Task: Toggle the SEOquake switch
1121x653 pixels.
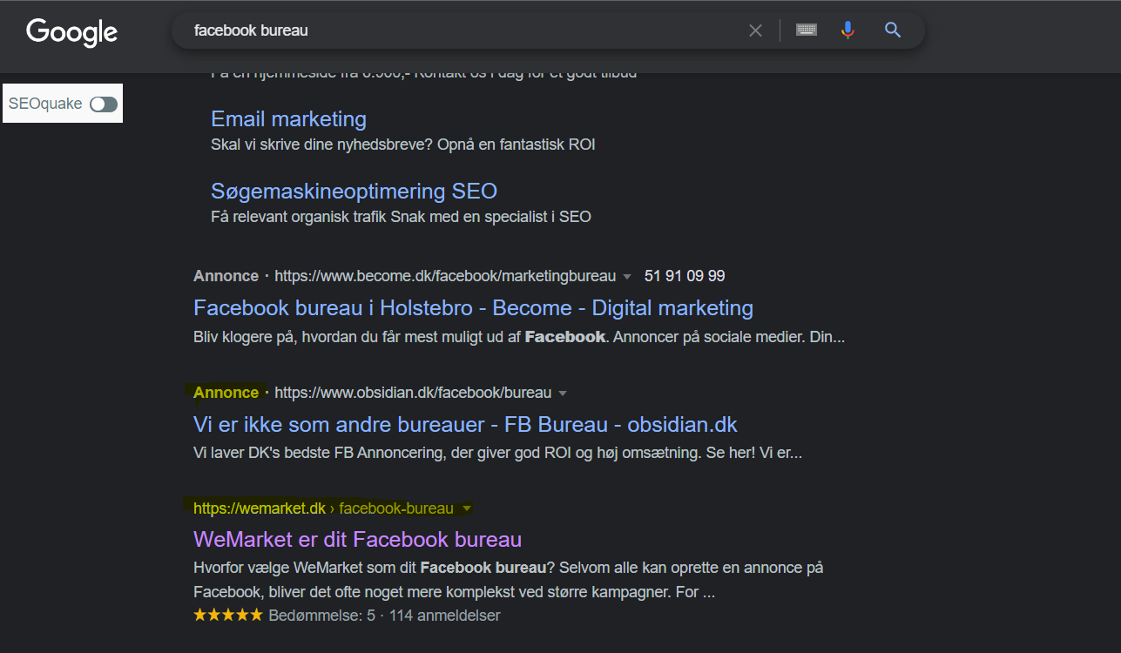Action: point(103,104)
